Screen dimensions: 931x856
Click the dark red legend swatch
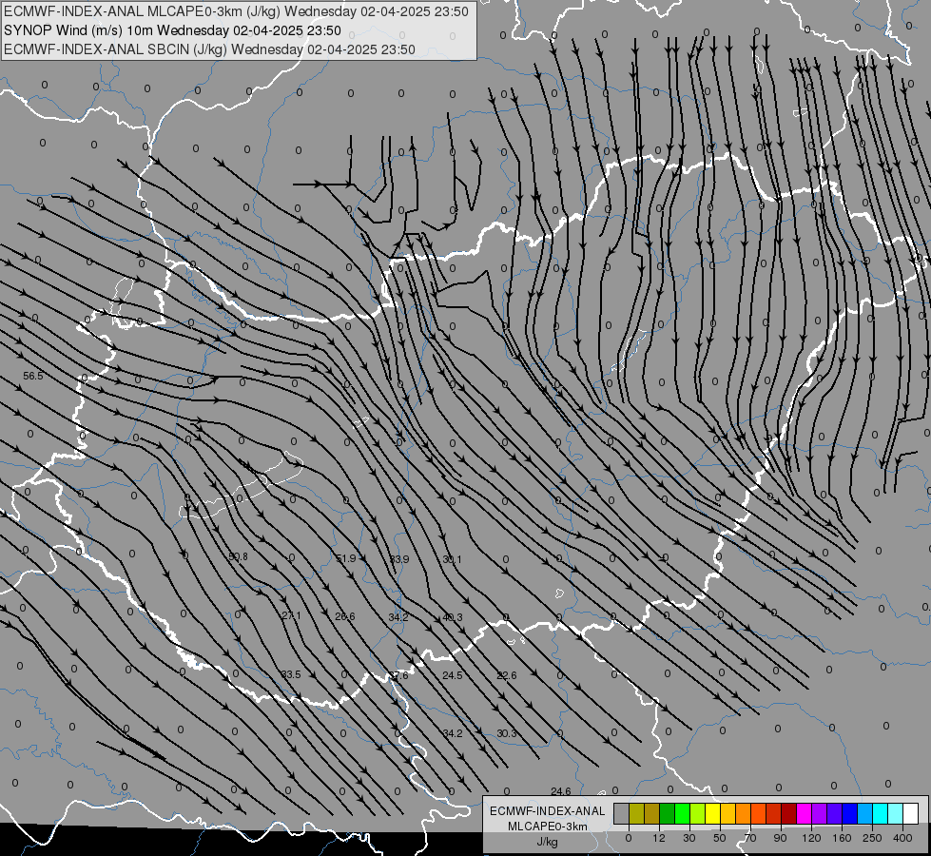pyautogui.click(x=789, y=813)
